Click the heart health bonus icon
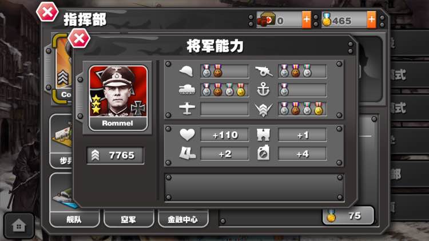Image resolution: width=429 pixels, height=241 pixels. tap(188, 135)
